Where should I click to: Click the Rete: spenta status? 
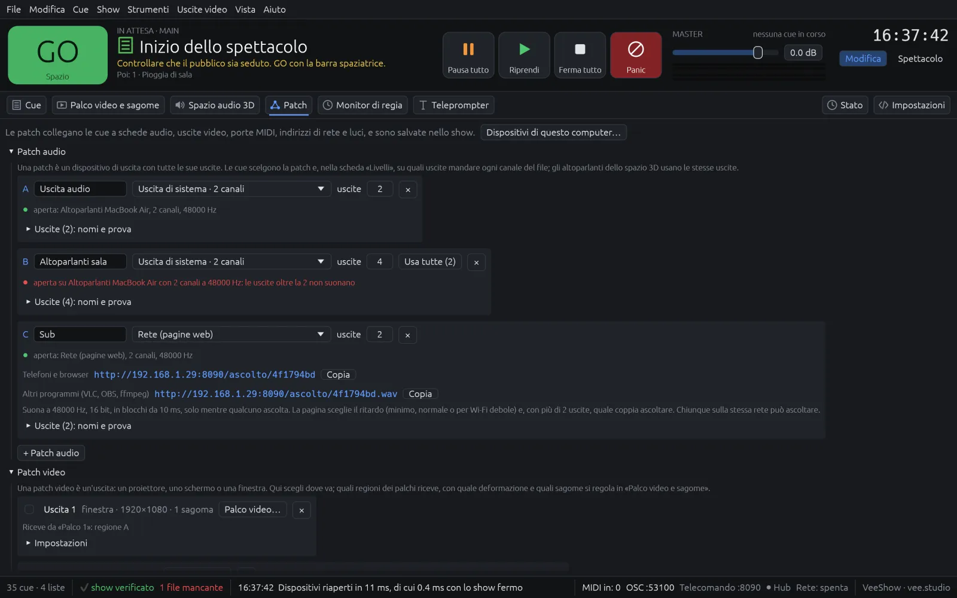[822, 588]
